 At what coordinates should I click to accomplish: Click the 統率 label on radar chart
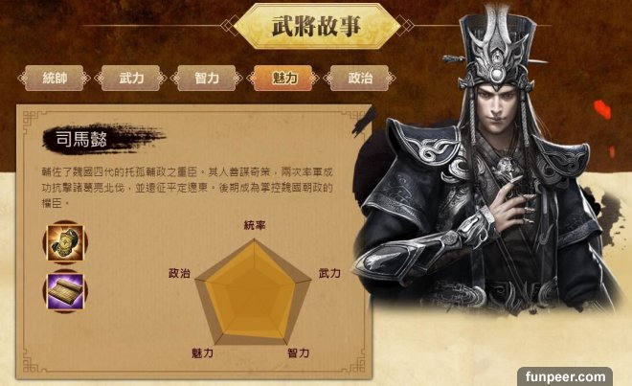255,225
